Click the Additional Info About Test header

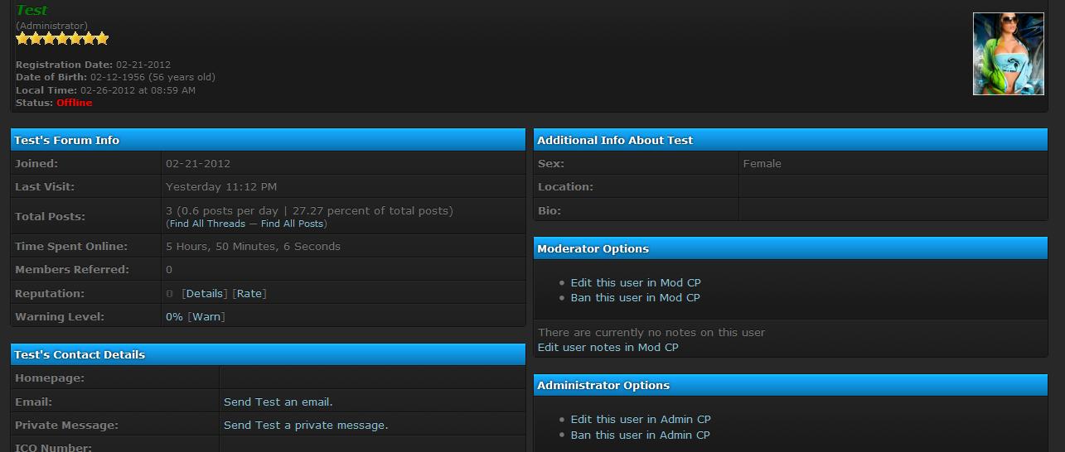click(x=615, y=141)
